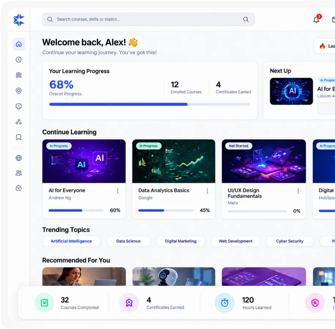Viewport: 335px width, 329px height.
Task: Open the Home sidebar icon
Action: pos(19,44)
